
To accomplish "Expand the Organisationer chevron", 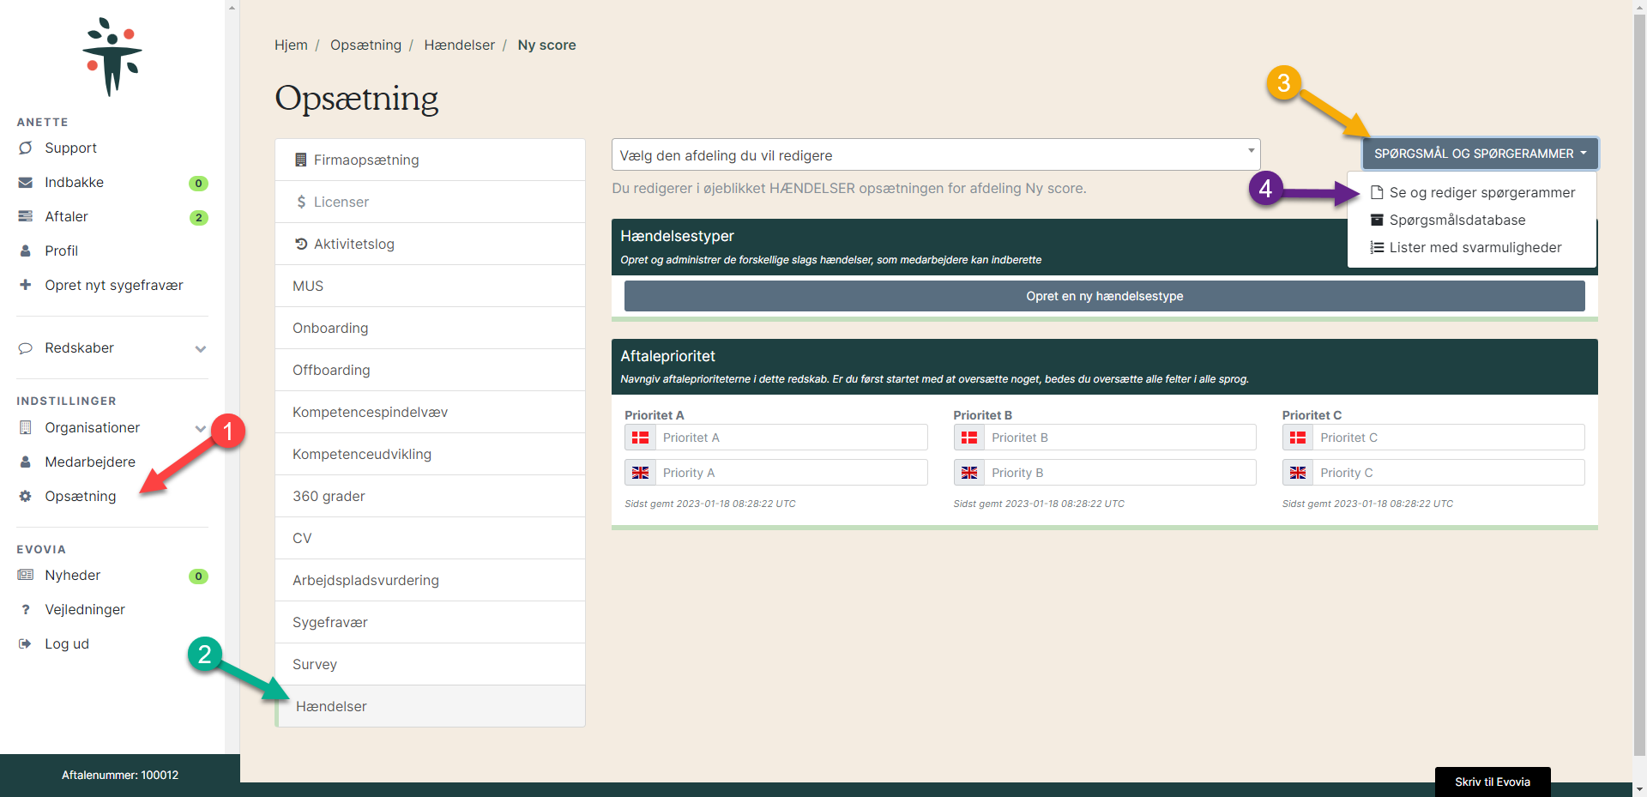I will click(x=201, y=428).
